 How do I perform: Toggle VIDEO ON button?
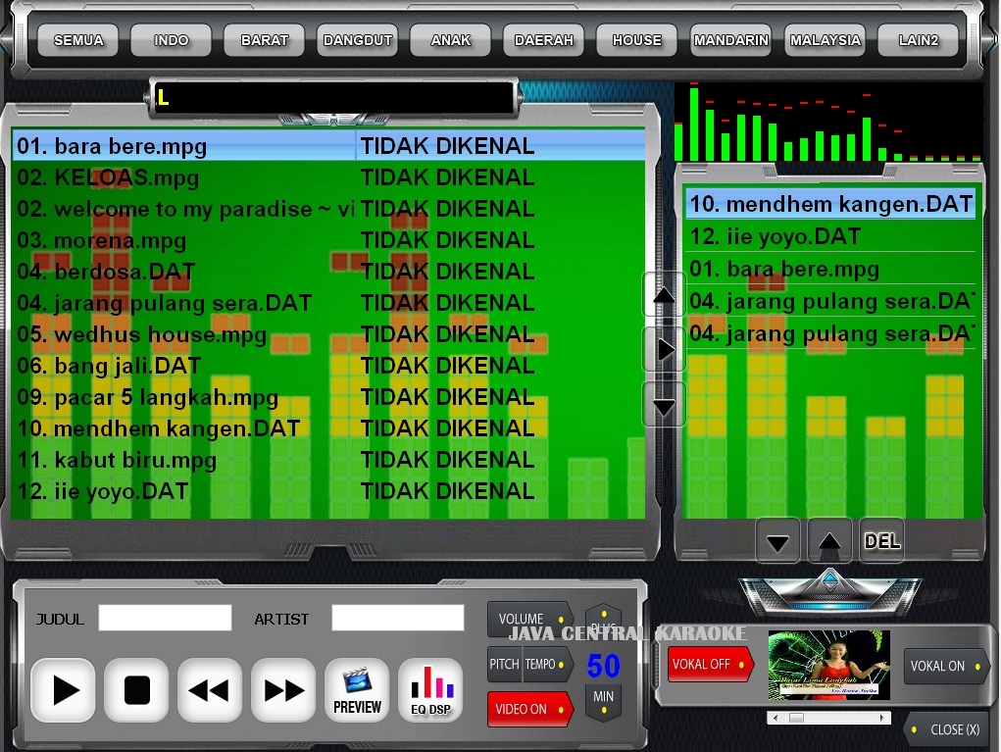tap(529, 709)
